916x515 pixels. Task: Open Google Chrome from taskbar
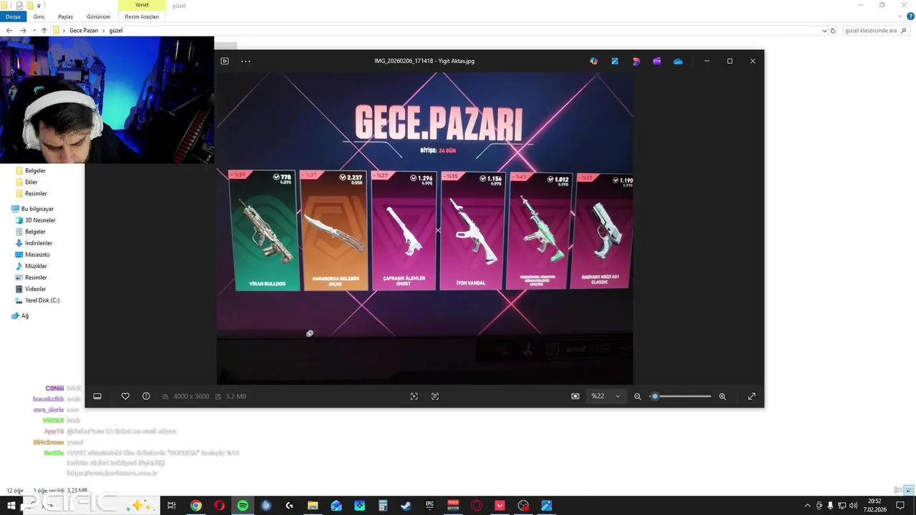[195, 506]
